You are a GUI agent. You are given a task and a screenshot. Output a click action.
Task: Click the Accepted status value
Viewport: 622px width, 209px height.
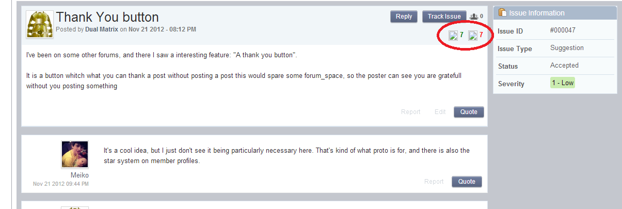564,66
